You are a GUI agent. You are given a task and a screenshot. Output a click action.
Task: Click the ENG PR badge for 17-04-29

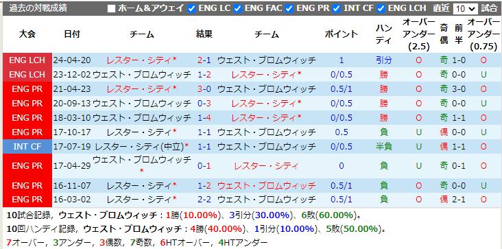tap(27, 166)
